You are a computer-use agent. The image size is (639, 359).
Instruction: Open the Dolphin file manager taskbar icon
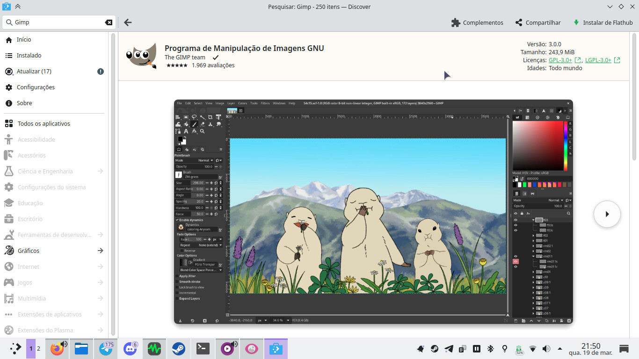[x=81, y=348]
